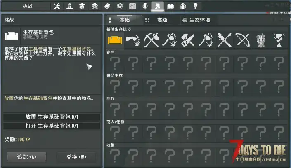Open the closed book quests icon
Image resolution: width=291 pixels, height=168 pixels.
coord(107,6)
